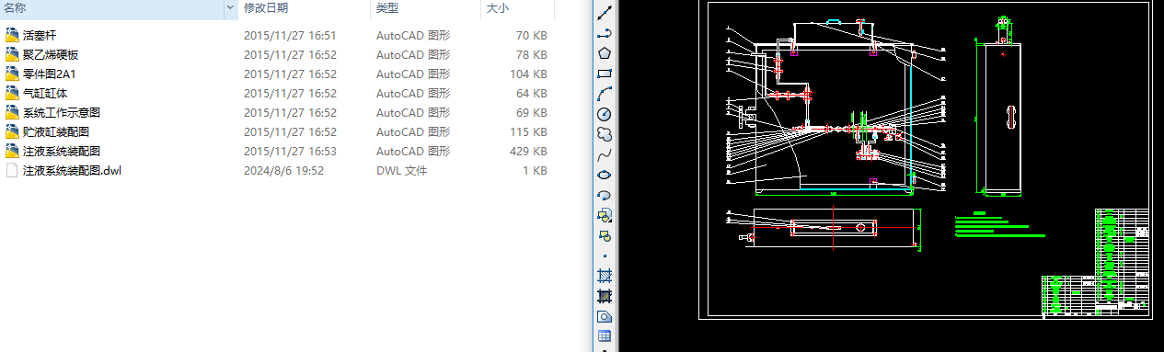Select the Arc tool
Screen dimensions: 1164x352
(x=605, y=94)
